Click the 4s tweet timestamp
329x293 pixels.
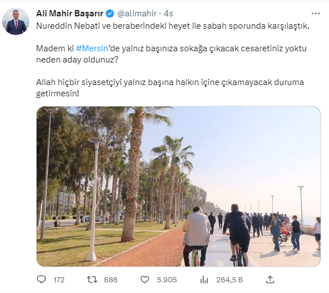(168, 14)
